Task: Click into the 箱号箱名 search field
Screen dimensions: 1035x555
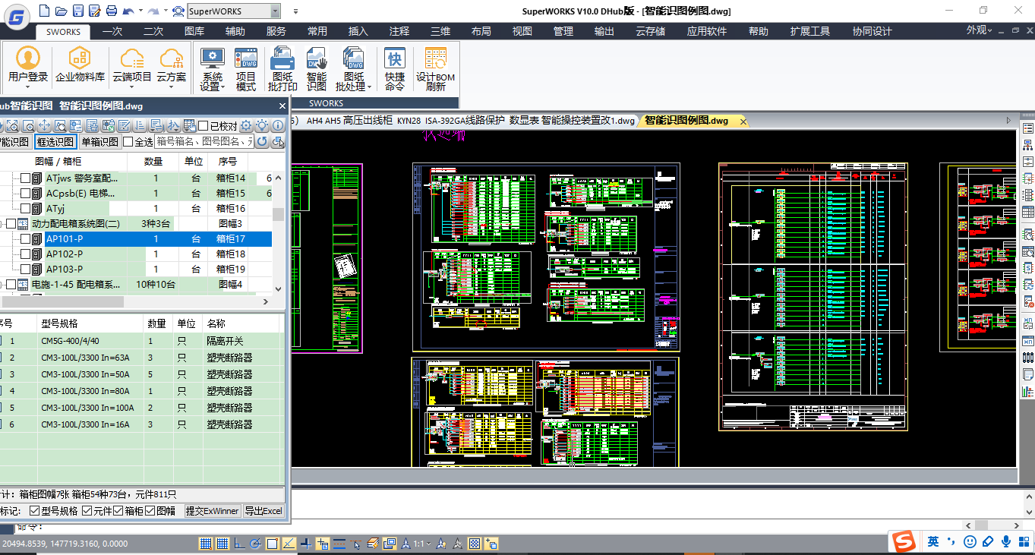Action: (204, 141)
